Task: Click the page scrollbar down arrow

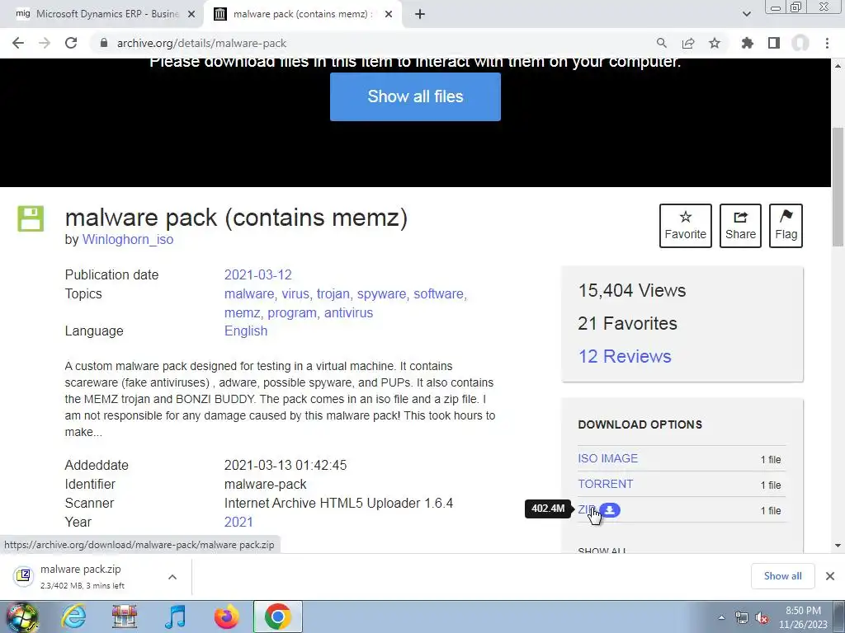Action: pos(838,546)
